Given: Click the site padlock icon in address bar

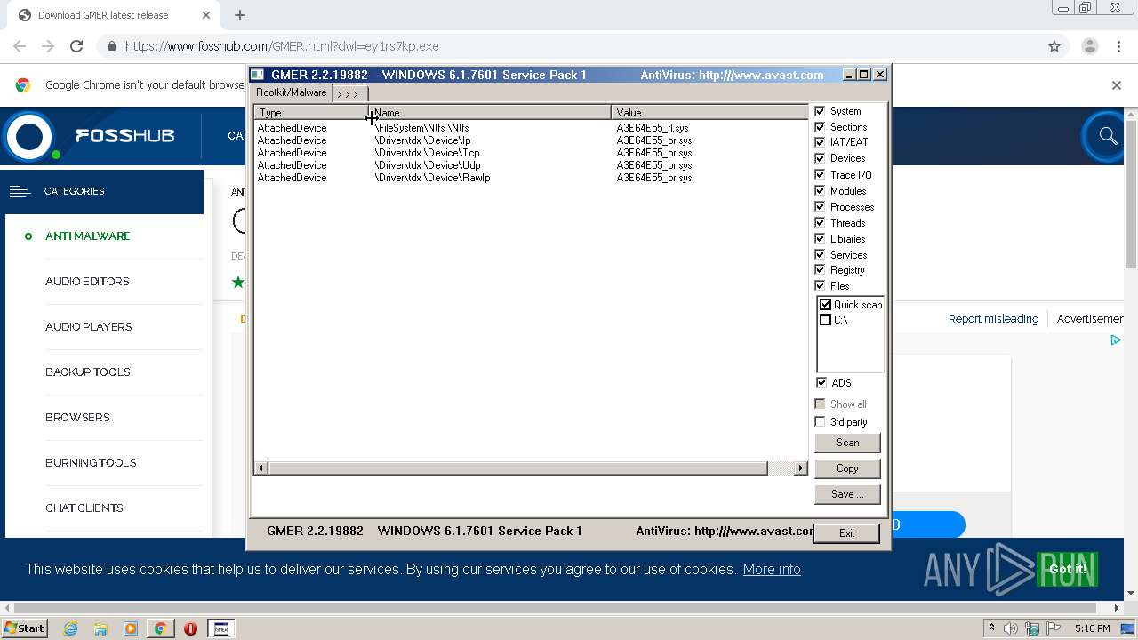Looking at the screenshot, I should pyautogui.click(x=111, y=46).
